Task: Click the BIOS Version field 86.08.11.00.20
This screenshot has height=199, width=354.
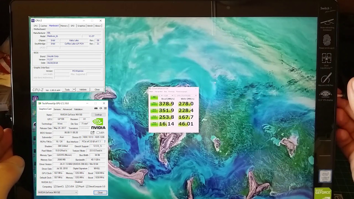Action: coord(71,133)
